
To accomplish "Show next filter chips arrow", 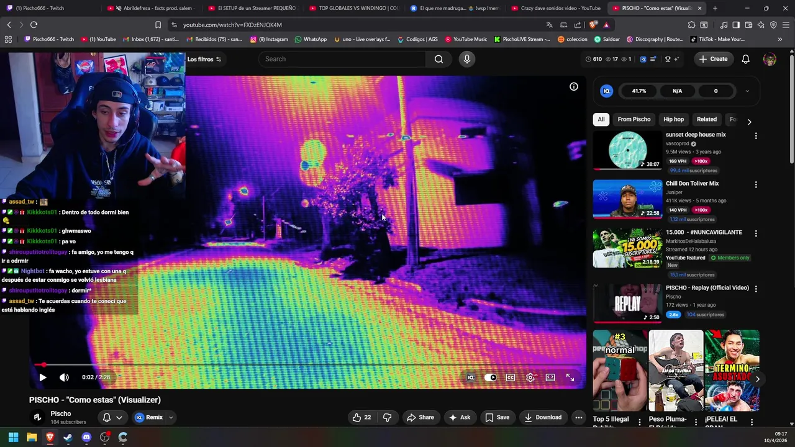I will 749,122.
